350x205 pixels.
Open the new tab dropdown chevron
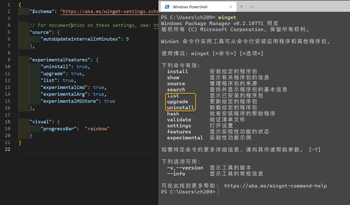coord(252,7)
